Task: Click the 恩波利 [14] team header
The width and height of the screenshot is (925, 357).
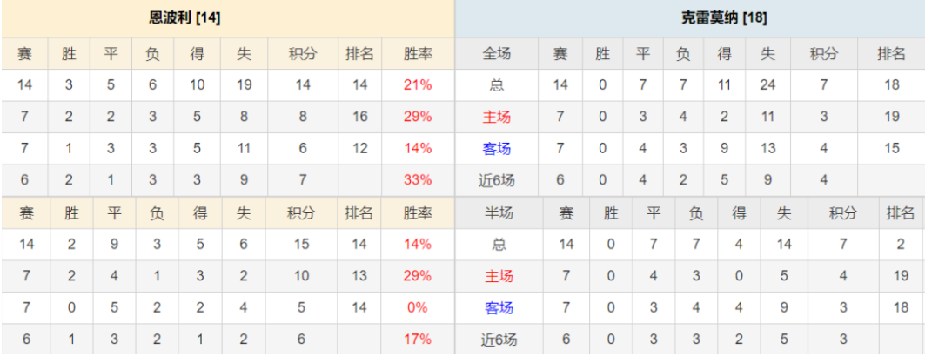Action: click(184, 18)
